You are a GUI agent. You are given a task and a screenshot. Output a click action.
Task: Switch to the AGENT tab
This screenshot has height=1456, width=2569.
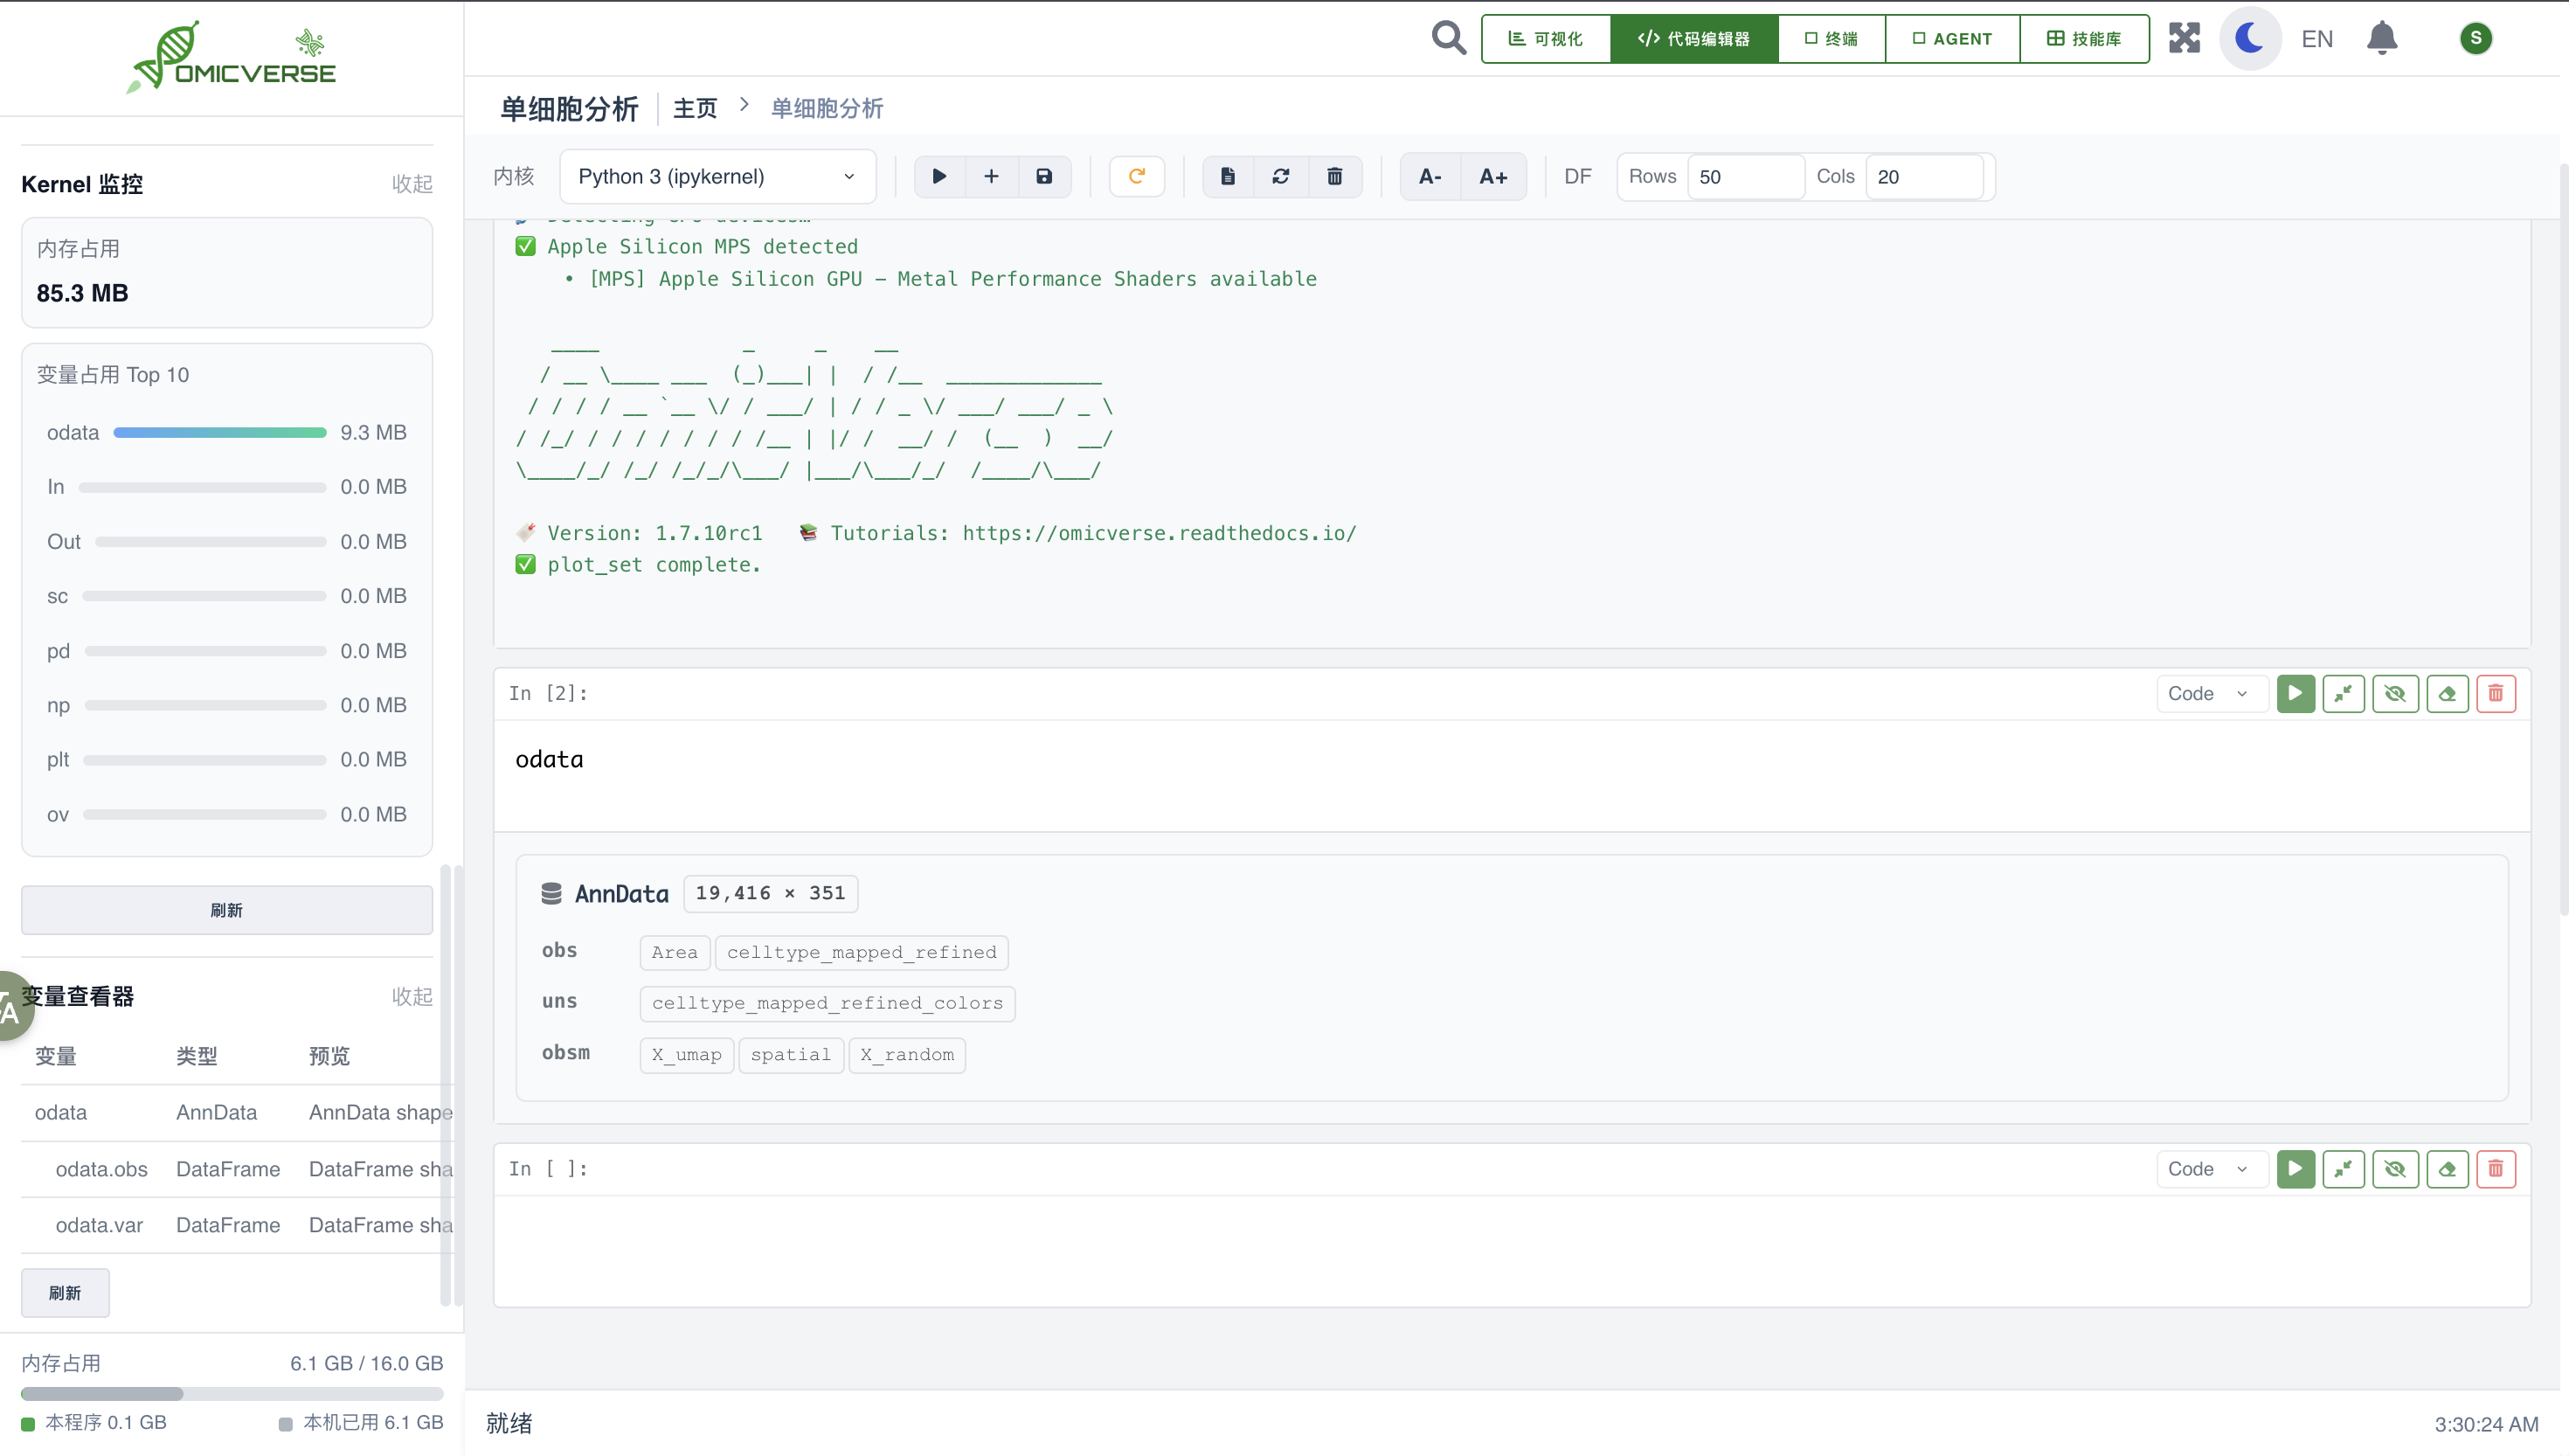[x=1951, y=38]
